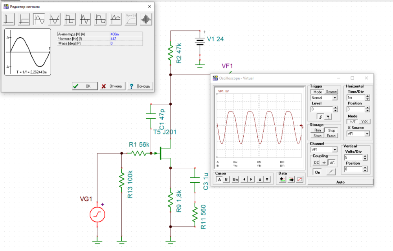Screen dimensions: 393x251
Task: Switch coupling to AC
Action: (332, 162)
